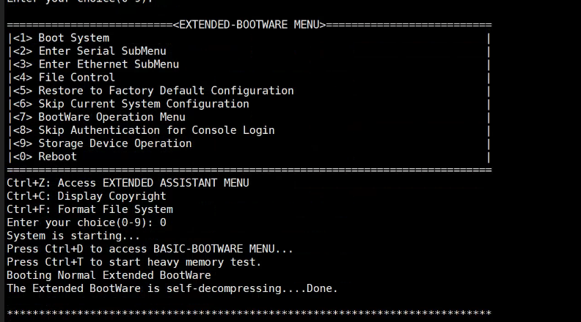581x322 pixels.
Task: Click the "Ctrl+Z: Access EXTENDED ASSISTANT MENU" line
Action: tap(128, 183)
